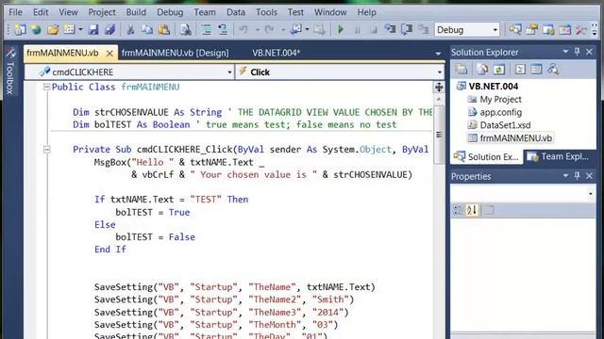Open the Undo history dropdown arrow
Image resolution: width=604 pixels, height=339 pixels.
(x=258, y=29)
